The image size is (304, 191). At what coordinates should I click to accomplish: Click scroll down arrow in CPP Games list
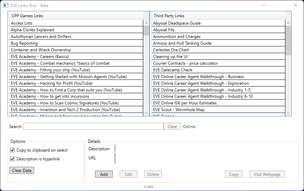click(x=146, y=113)
